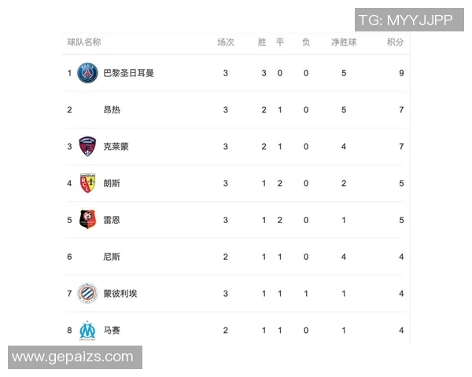Click the RC Lens club badge

(x=87, y=183)
